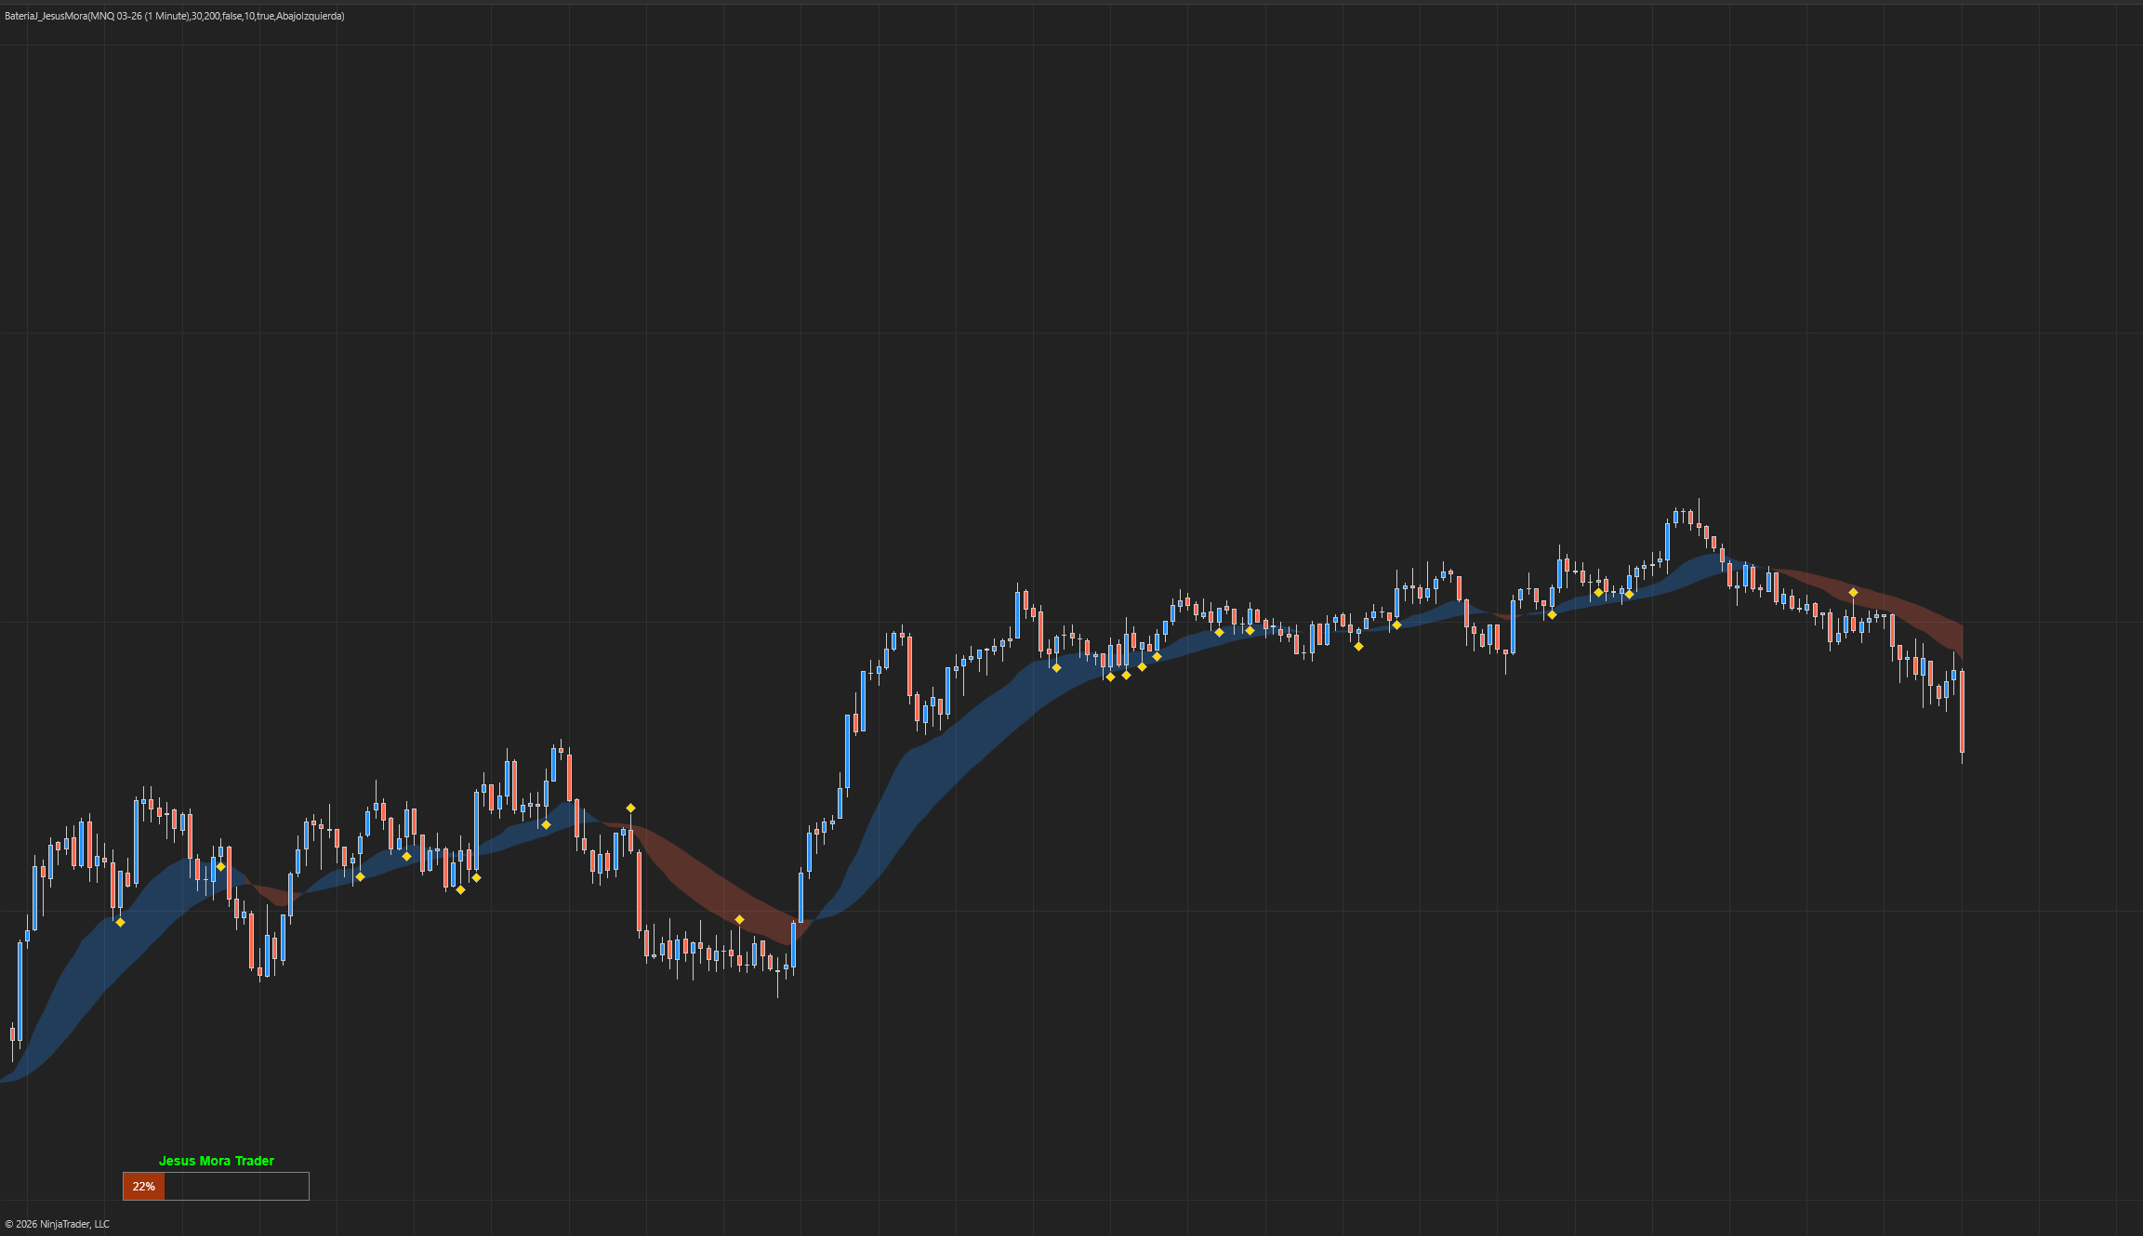Click the final red candle at chart's right end

(x=1962, y=711)
